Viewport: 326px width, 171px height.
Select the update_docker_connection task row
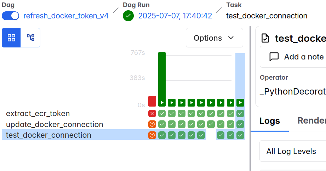click(x=74, y=124)
